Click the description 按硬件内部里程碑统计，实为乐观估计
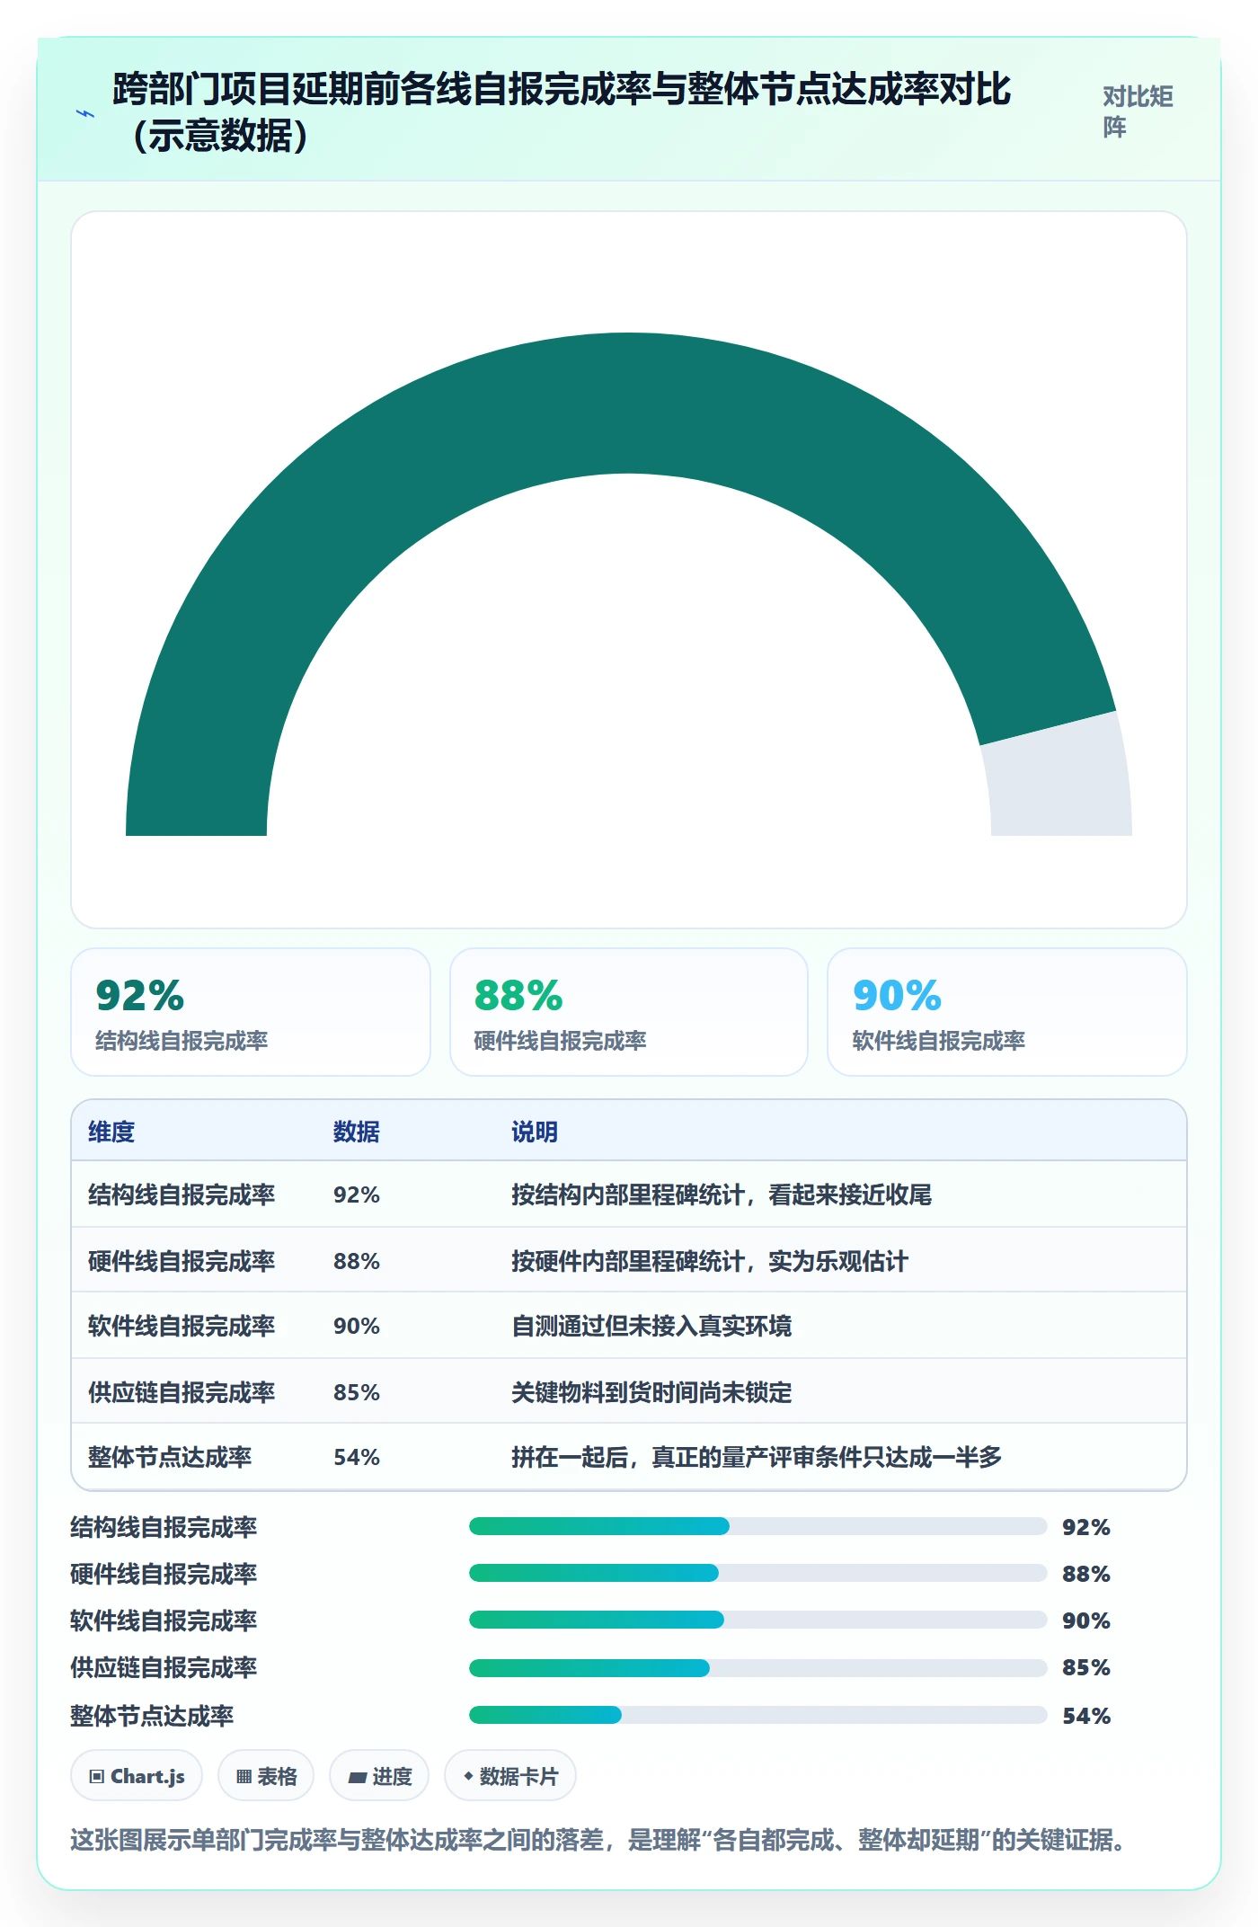 click(710, 1261)
